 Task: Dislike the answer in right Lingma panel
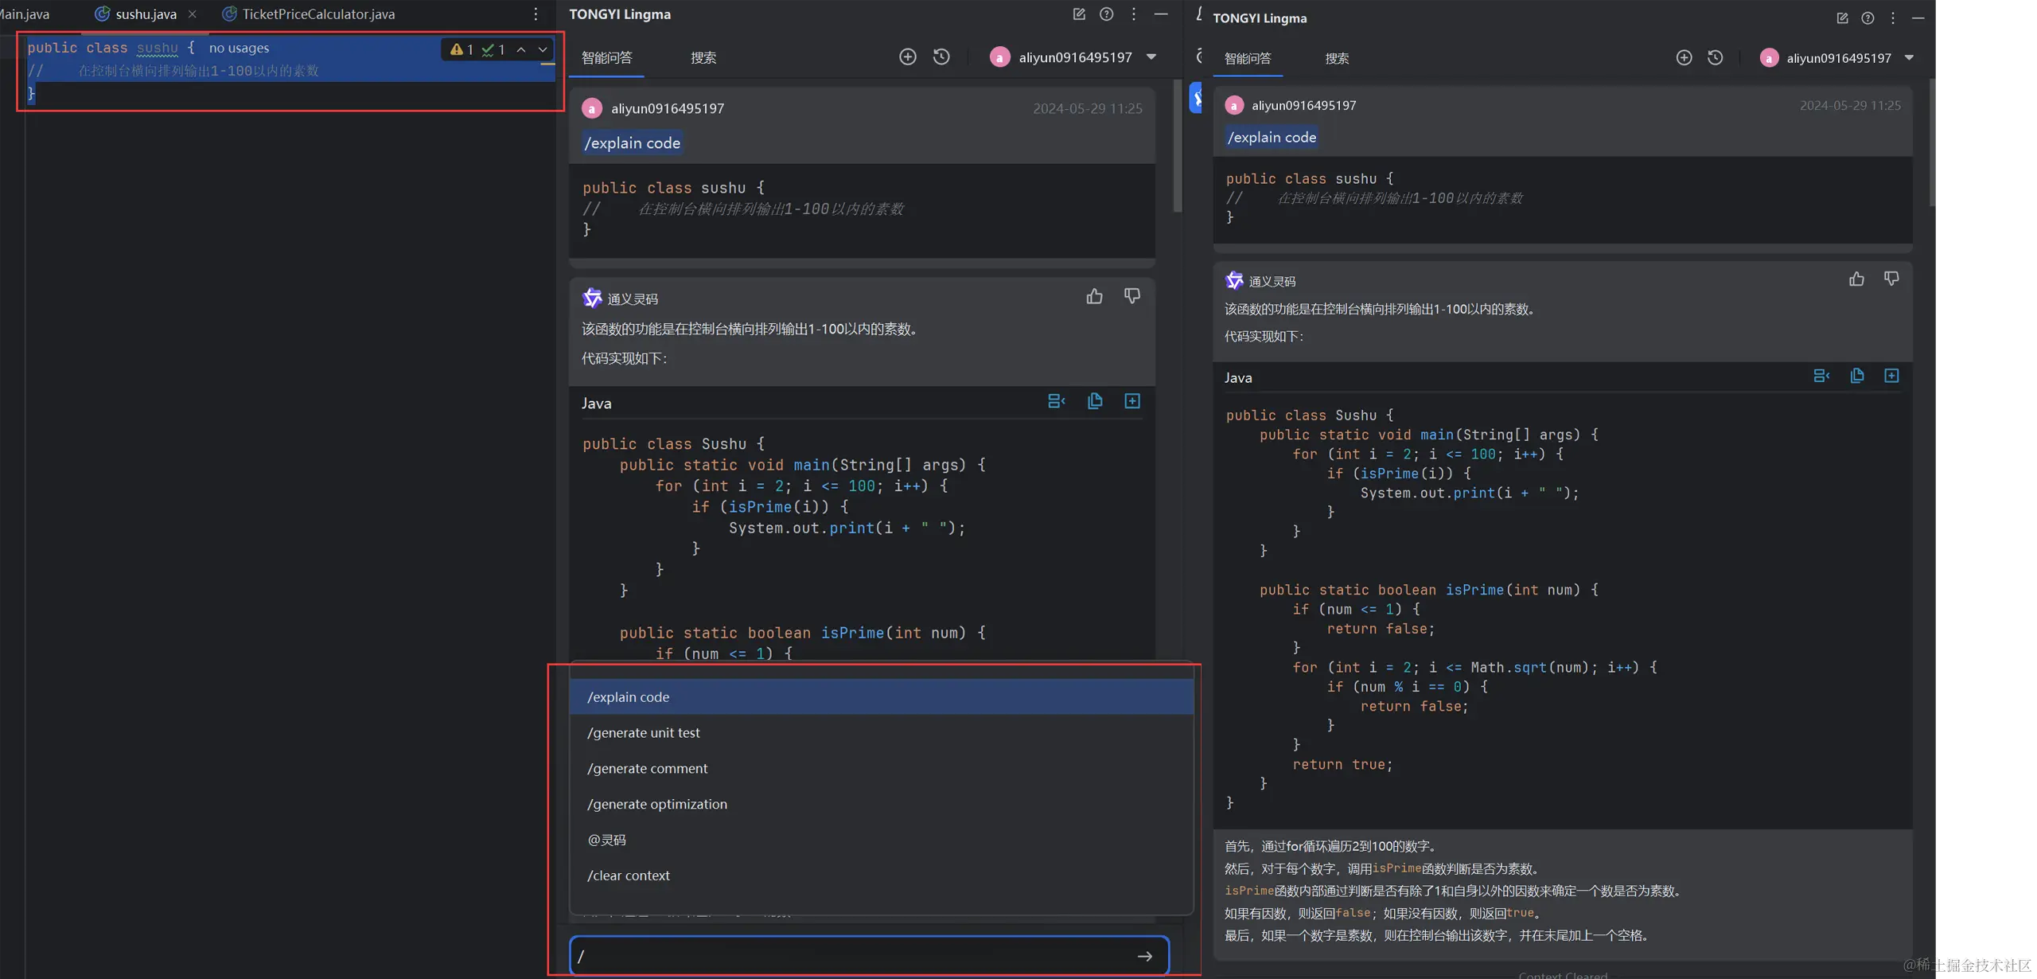1891,279
